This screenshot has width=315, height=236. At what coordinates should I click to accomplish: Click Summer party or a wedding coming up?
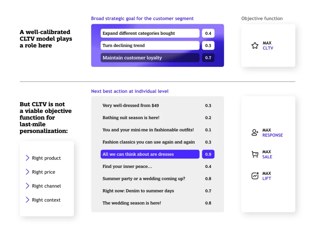[144, 179]
